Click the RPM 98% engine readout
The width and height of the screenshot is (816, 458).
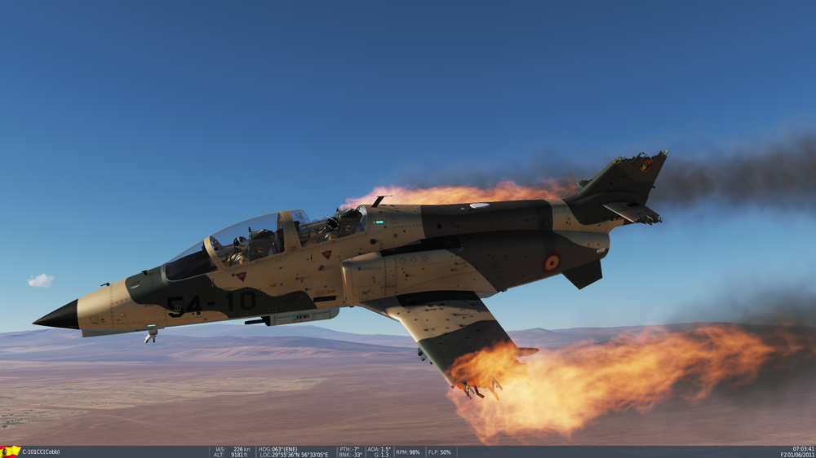pos(408,452)
